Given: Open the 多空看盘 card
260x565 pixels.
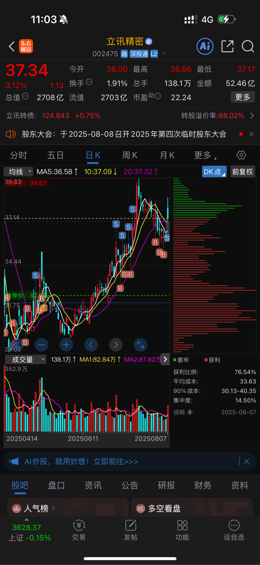Looking at the screenshot, I should coord(192,507).
